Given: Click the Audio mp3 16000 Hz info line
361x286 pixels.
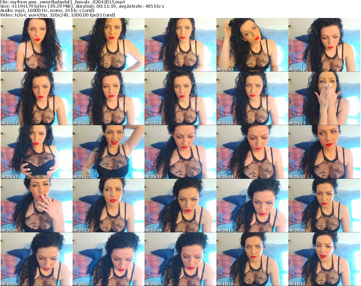Looking at the screenshot, I should point(47,11).
